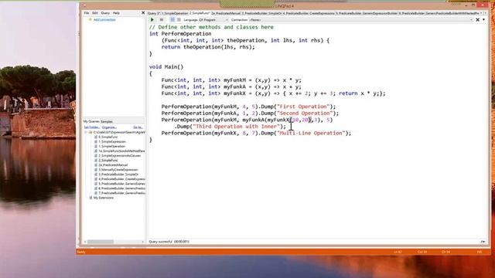Open the Language dropdown showing C# Program

213,20
